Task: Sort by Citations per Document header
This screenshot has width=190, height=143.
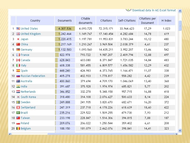Action: tap(148, 21)
